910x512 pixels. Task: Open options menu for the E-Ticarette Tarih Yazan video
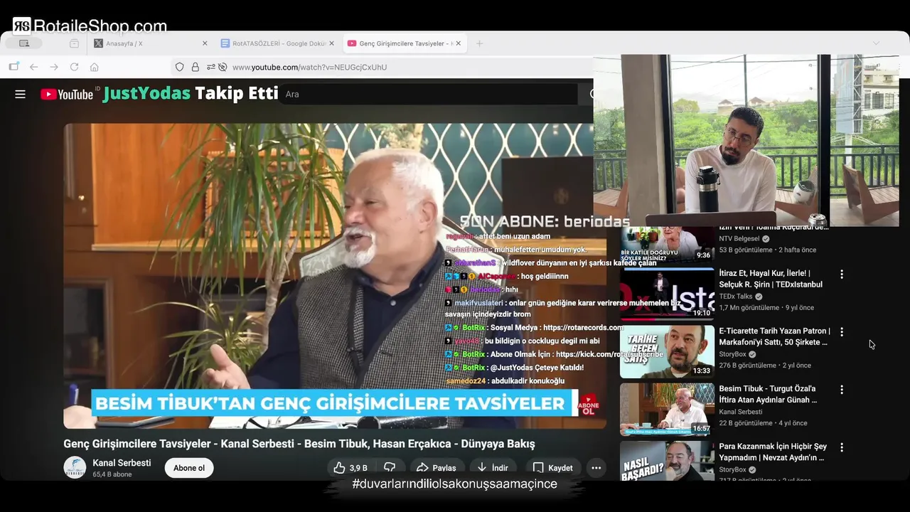point(842,332)
